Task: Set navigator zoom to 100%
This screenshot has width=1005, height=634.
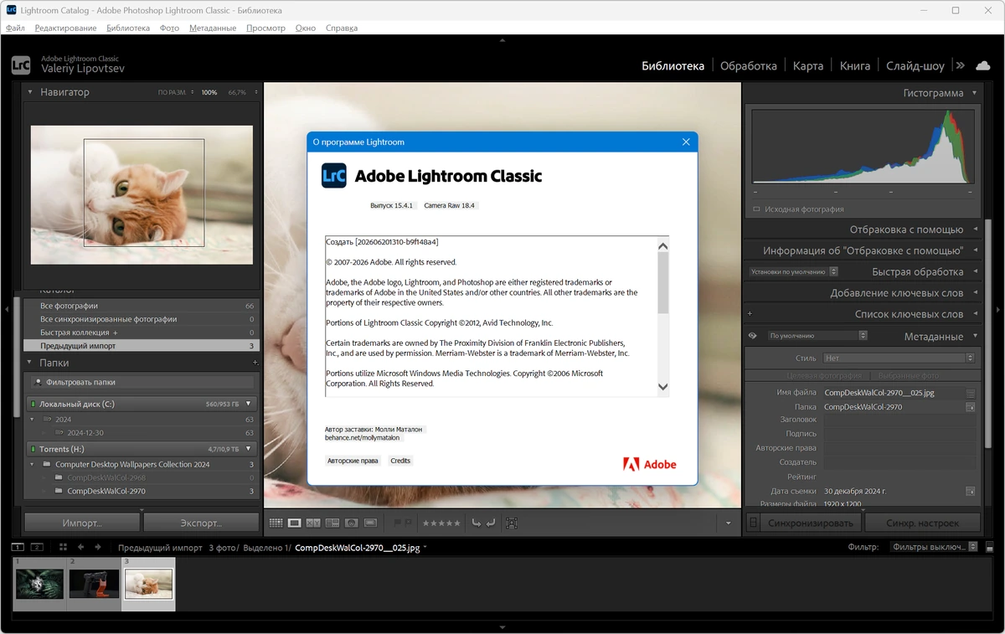Action: pyautogui.click(x=209, y=93)
